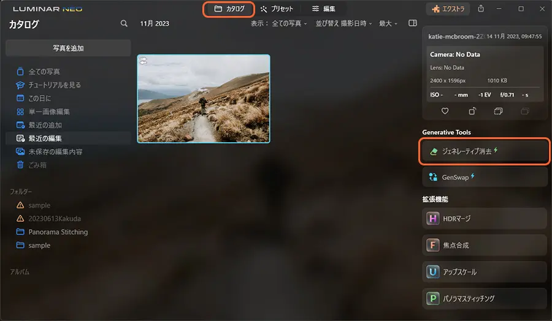This screenshot has height=321, width=552.
Task: Click the catalog search magnifier icon
Action: [124, 23]
